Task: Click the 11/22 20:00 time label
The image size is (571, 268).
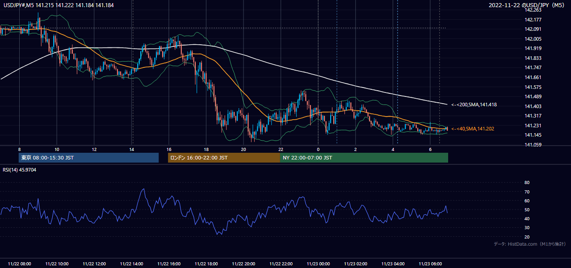Action: (244, 264)
